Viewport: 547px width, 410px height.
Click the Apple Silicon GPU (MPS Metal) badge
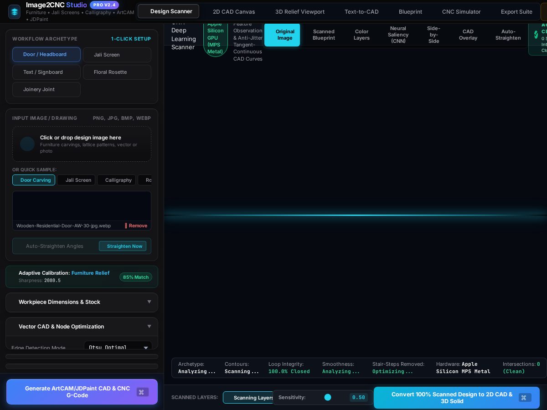(x=216, y=38)
